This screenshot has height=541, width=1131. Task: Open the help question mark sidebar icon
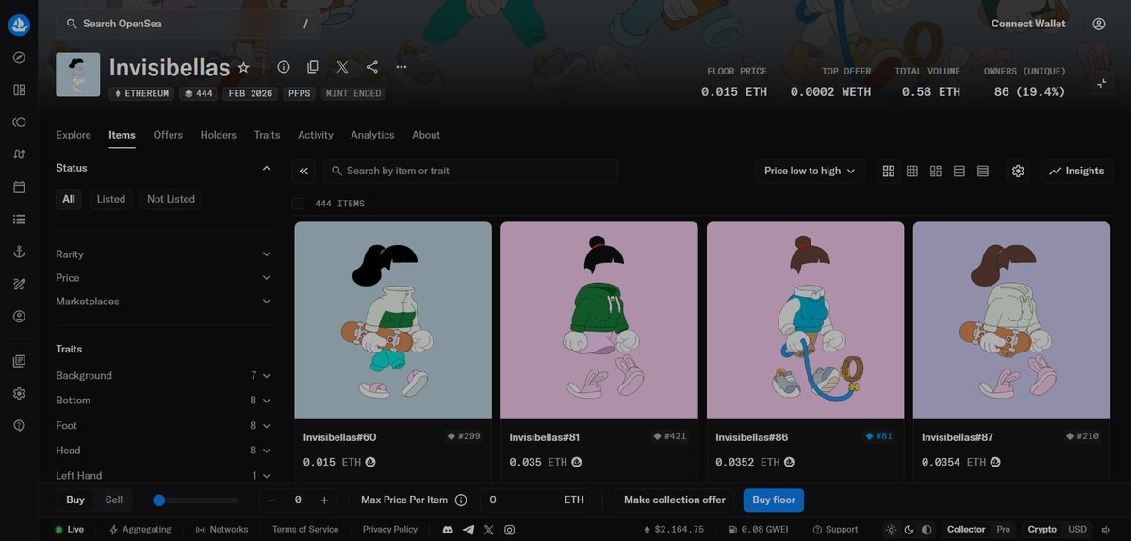tap(19, 425)
